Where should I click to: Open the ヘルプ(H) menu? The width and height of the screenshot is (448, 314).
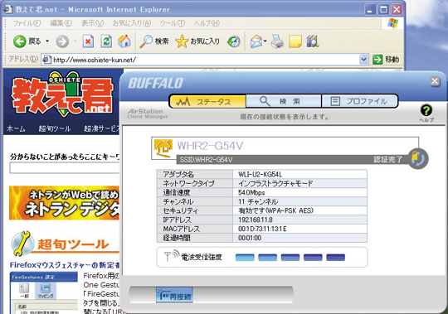(x=207, y=23)
